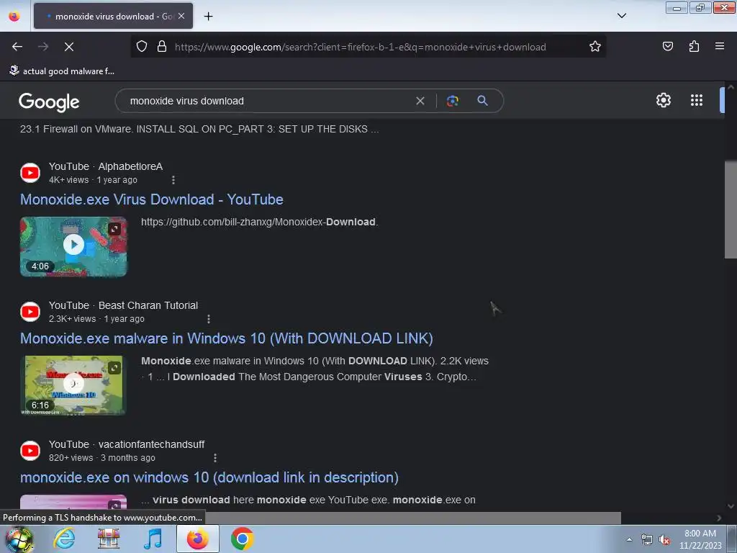Open the Save to Pocket icon

click(667, 46)
